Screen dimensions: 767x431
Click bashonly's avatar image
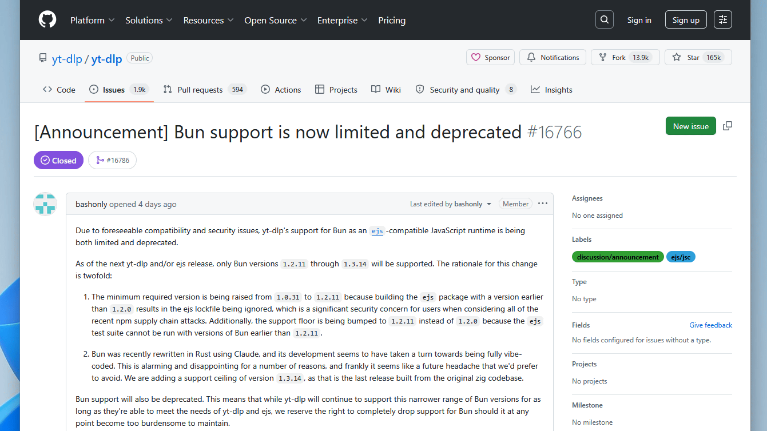pyautogui.click(x=45, y=204)
